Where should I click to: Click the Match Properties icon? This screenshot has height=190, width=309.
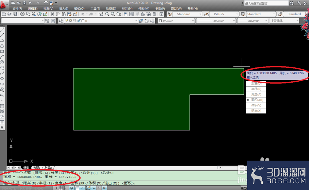point(69,14)
